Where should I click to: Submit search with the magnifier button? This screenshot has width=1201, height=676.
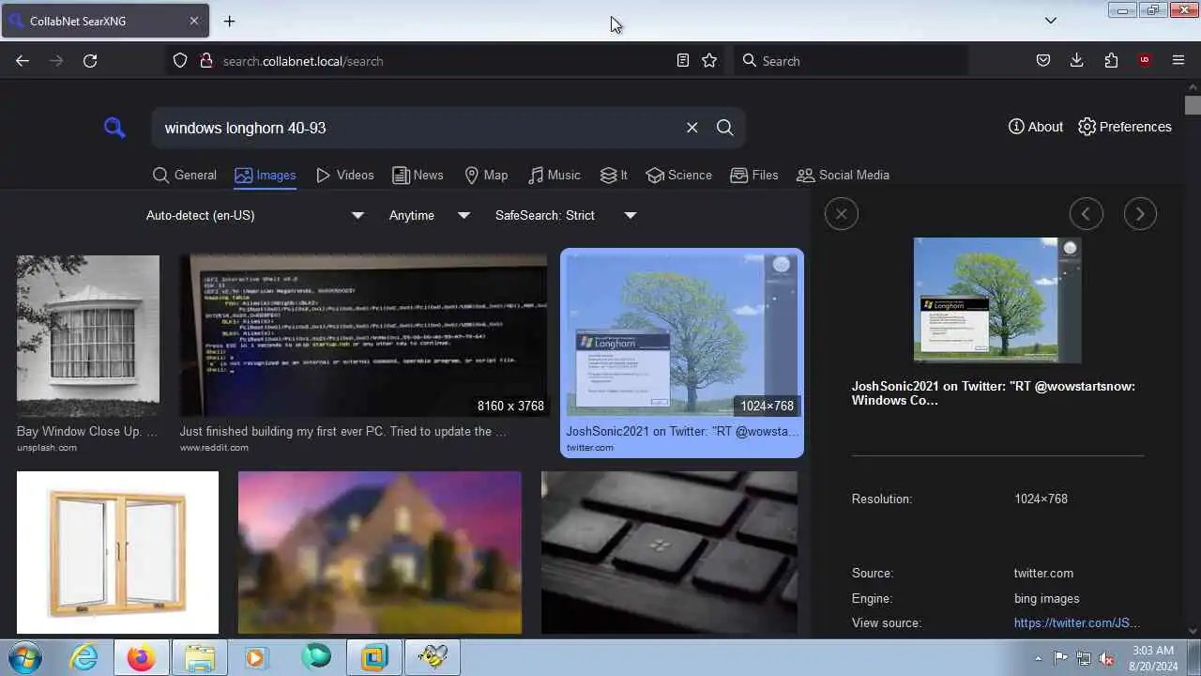tap(724, 128)
